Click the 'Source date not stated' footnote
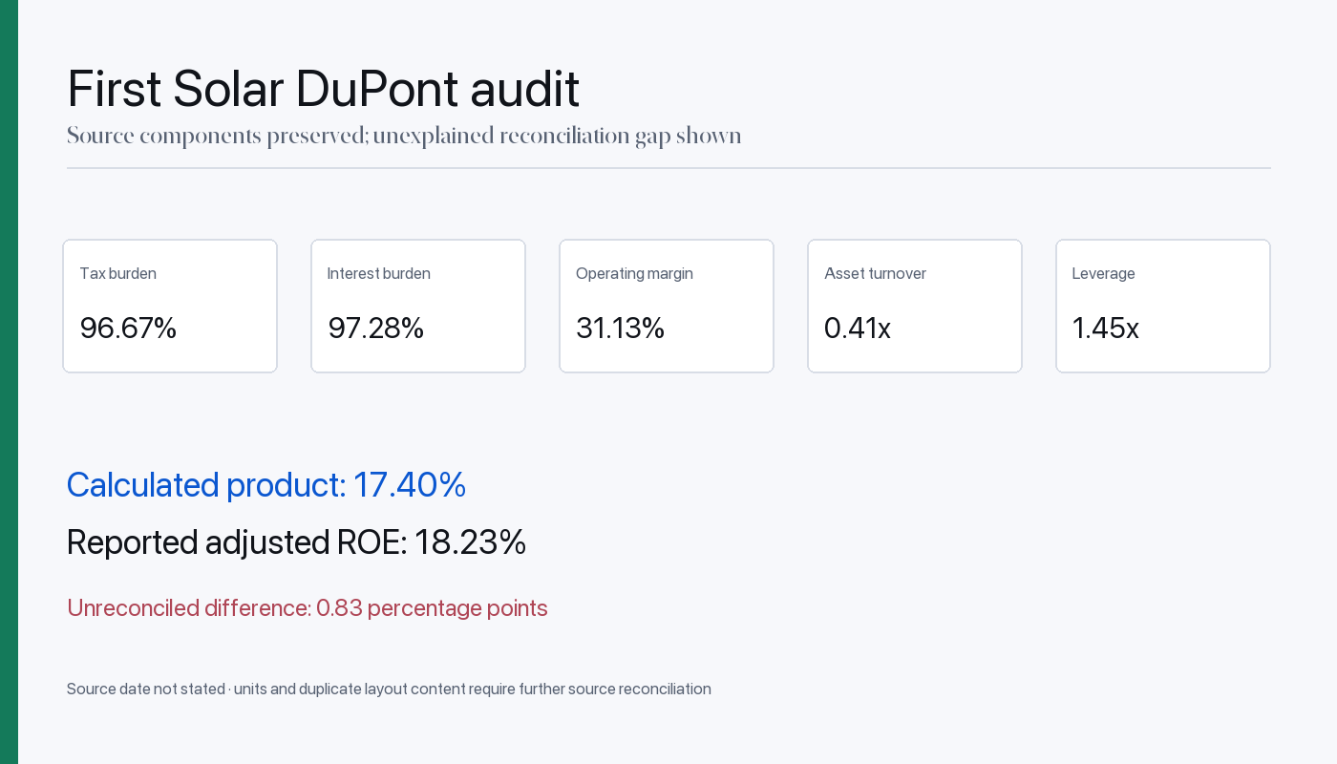Screen dimensions: 1337x764 tap(389, 690)
